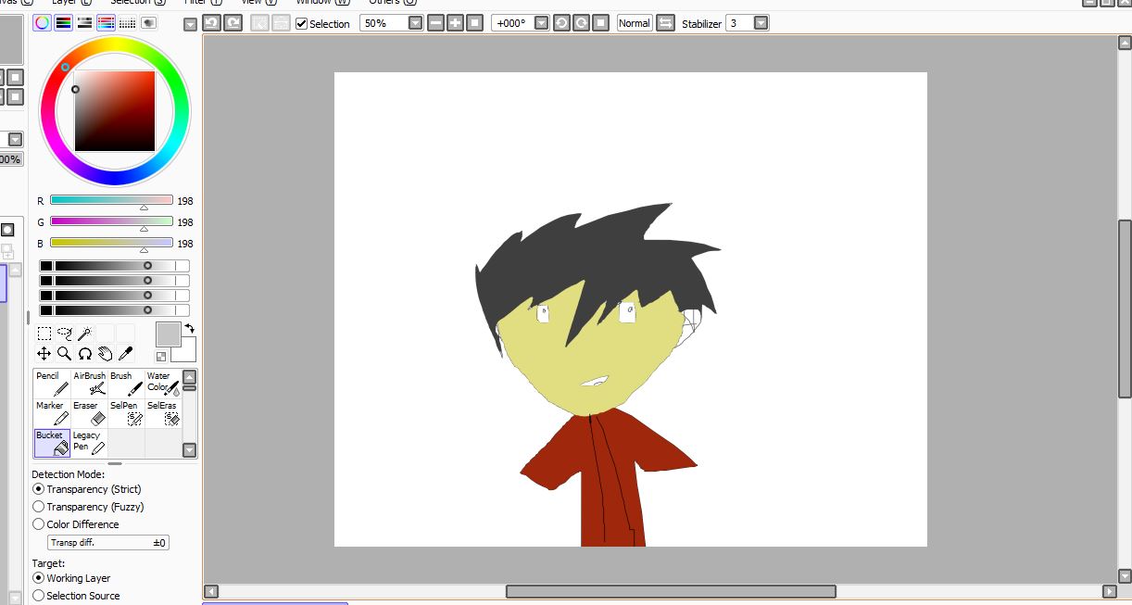Choose the rectangular selection tool
1132x605 pixels.
(x=44, y=334)
